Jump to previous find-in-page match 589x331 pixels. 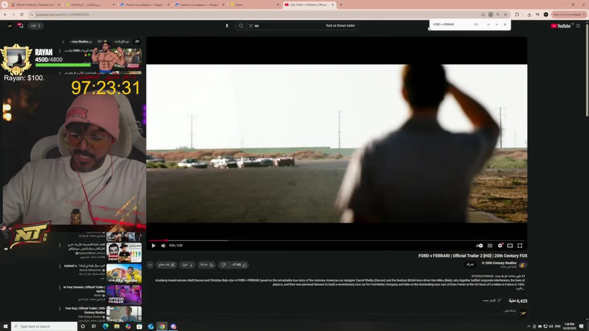pyautogui.click(x=488, y=24)
